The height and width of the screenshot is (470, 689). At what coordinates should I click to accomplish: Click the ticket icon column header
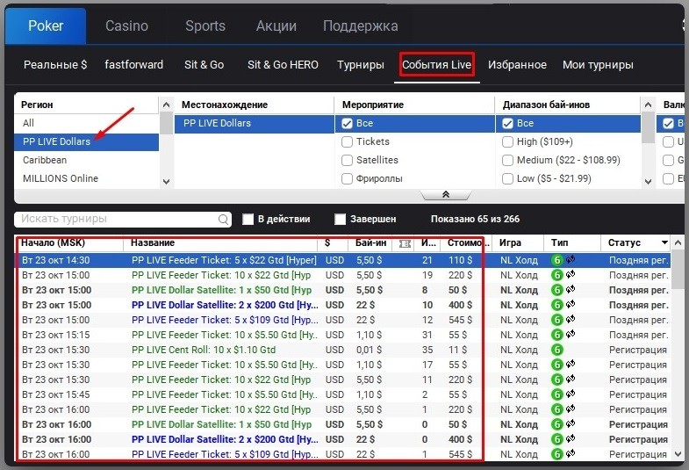[405, 242]
